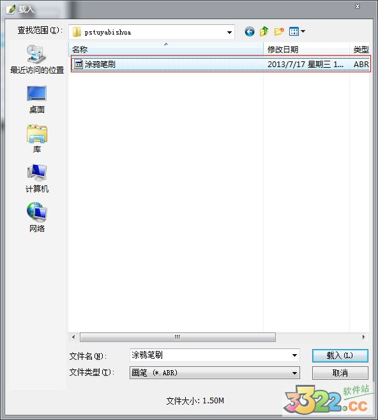Click the 2013/7/17 星期三 date cell
The image size is (378, 420).
click(x=305, y=65)
